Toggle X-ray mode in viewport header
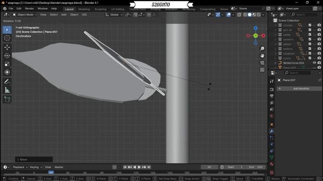Viewport: 323px width, 181px height. click(x=239, y=15)
